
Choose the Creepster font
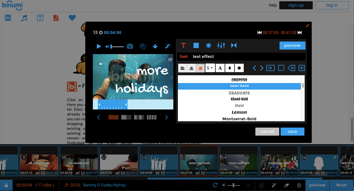[x=239, y=80]
